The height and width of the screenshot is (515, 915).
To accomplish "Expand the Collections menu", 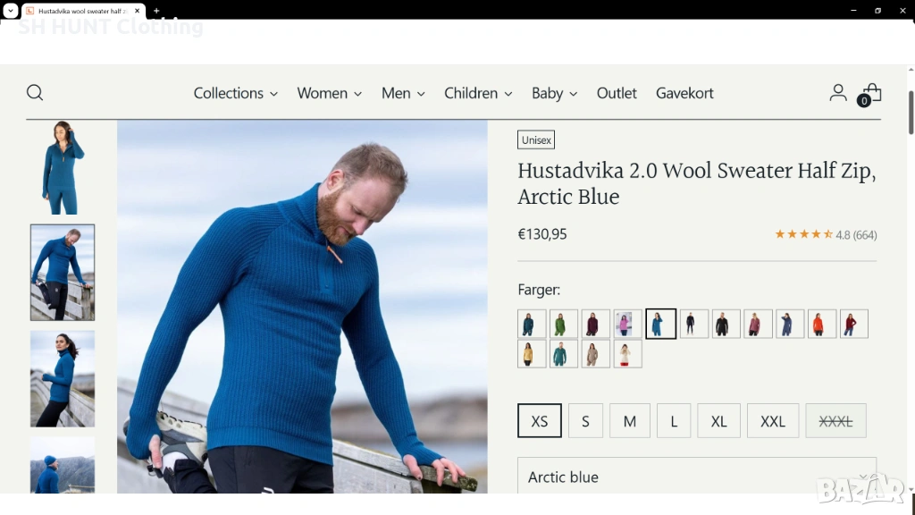I will [235, 93].
